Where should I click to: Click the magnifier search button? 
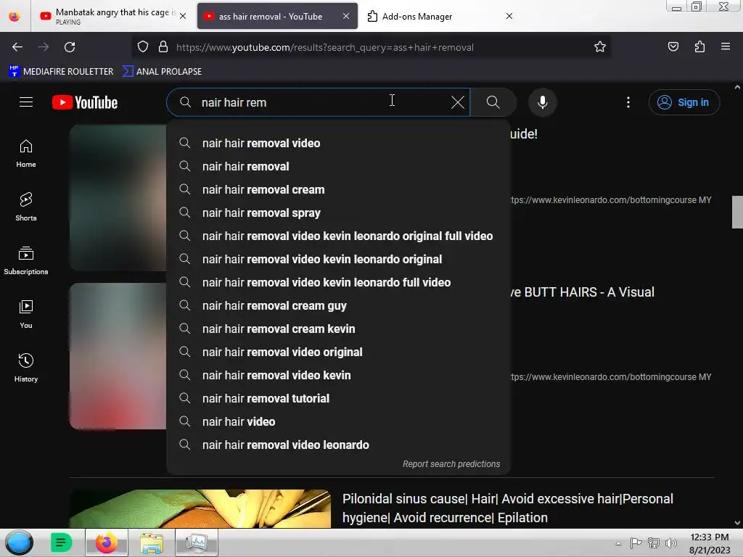tap(493, 102)
